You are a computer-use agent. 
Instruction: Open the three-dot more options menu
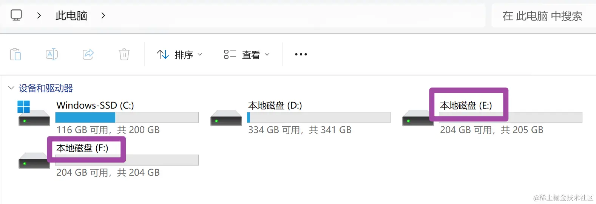click(x=301, y=54)
